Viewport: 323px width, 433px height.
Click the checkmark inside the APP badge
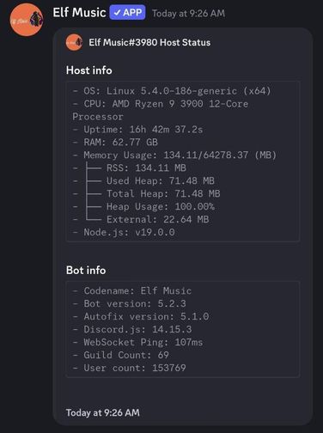pos(117,13)
